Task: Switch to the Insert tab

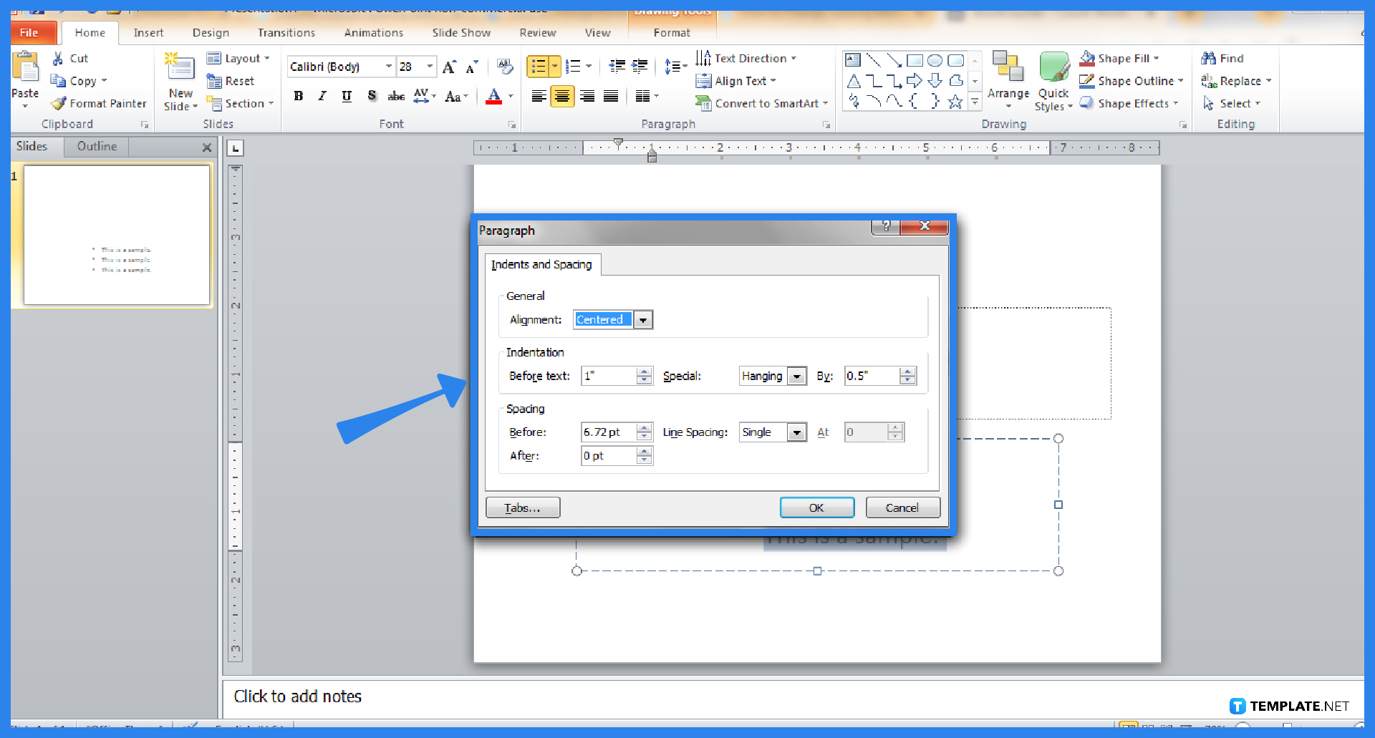Action: tap(148, 33)
